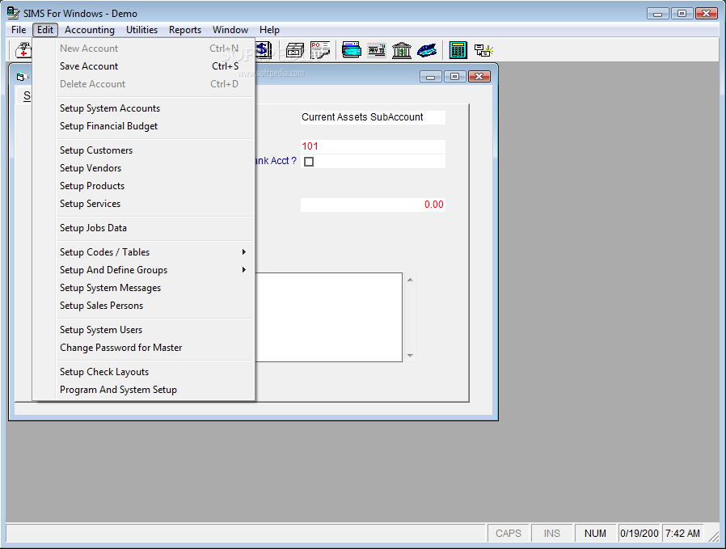Toggle the Bank Acct checkbox
The width and height of the screenshot is (726, 549).
coord(309,162)
